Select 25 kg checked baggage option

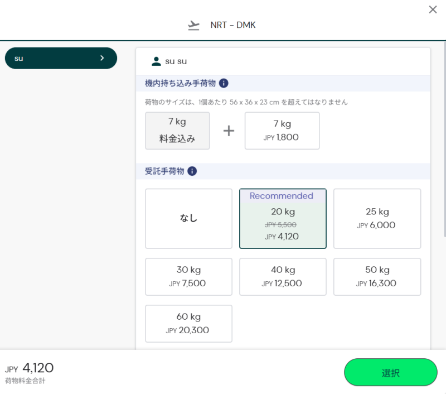click(x=377, y=219)
